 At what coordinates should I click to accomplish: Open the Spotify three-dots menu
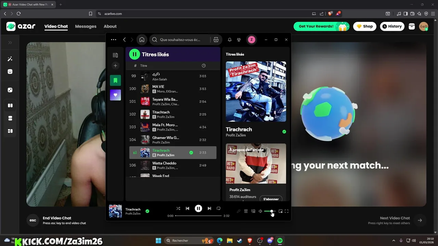[114, 40]
